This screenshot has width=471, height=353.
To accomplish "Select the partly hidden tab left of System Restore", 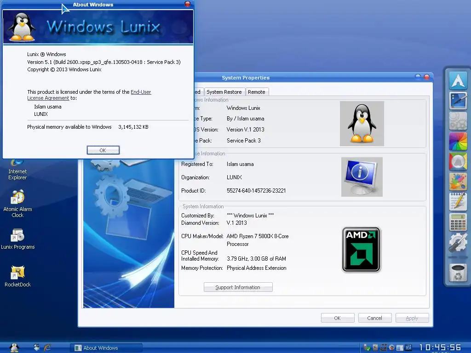I will pos(198,92).
